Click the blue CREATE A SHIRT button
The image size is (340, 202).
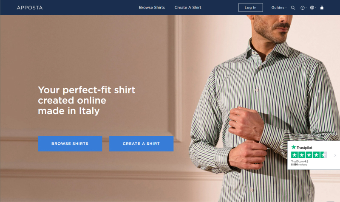(142, 143)
